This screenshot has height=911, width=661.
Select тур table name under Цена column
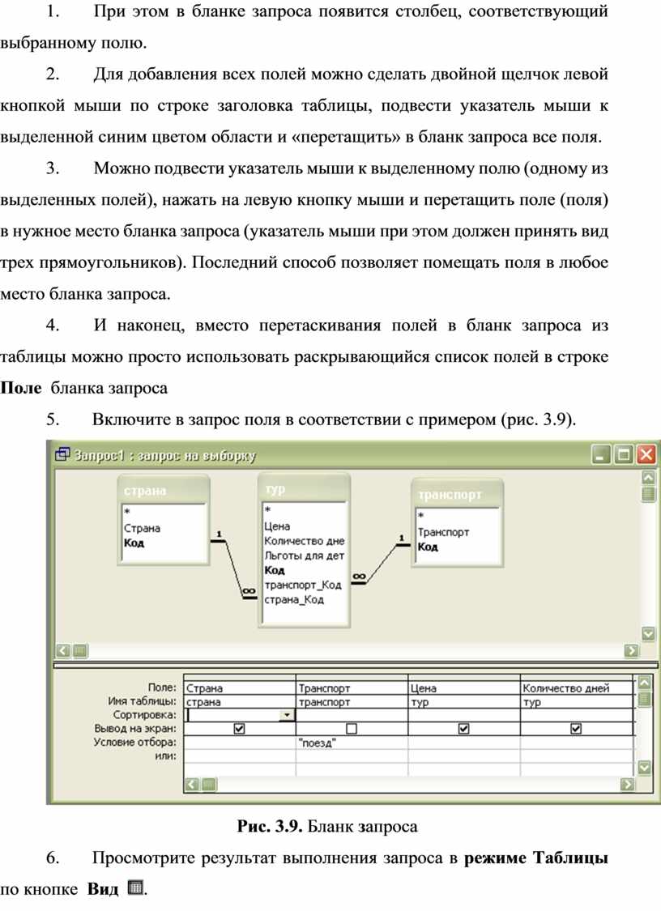click(x=464, y=702)
